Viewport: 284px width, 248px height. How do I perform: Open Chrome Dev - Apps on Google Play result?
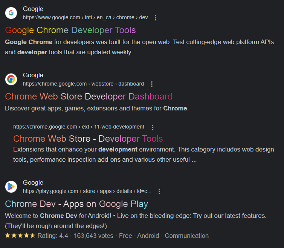[76, 204]
